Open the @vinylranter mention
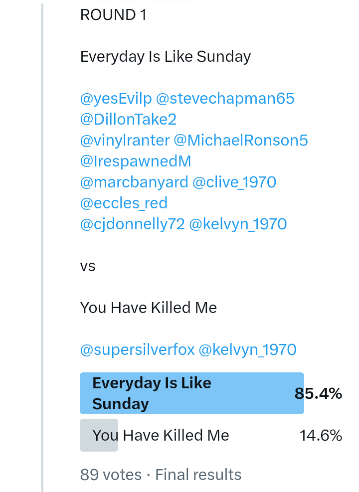The image size is (359, 492). (x=125, y=141)
